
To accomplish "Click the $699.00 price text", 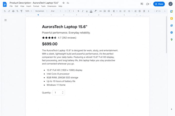I will point(50,44).
